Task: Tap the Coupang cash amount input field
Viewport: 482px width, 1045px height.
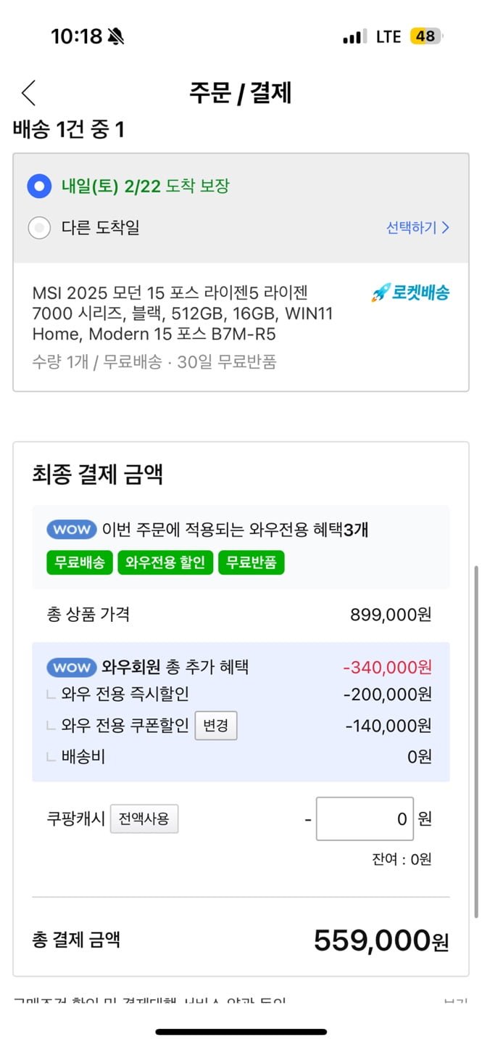Action: [x=365, y=819]
